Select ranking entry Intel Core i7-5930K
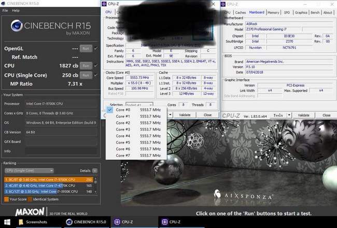The width and height of the screenshot is (337, 228). pyautogui.click(x=49, y=192)
